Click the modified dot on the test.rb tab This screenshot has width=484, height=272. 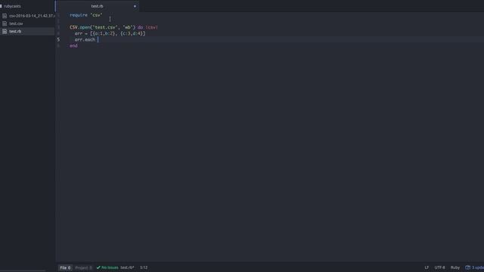tap(135, 6)
